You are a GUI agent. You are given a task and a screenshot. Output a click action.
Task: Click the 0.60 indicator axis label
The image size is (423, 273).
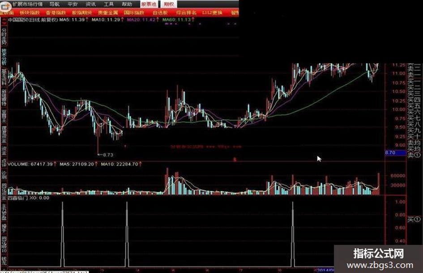400,228
